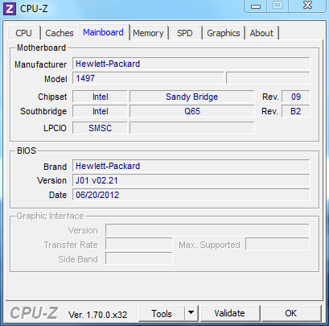The height and width of the screenshot is (326, 329).
Task: Open the SPD tab
Action: pyautogui.click(x=185, y=33)
